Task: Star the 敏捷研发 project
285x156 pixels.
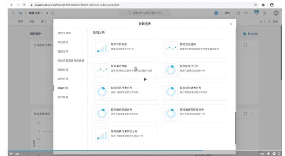Action: (x=47, y=13)
